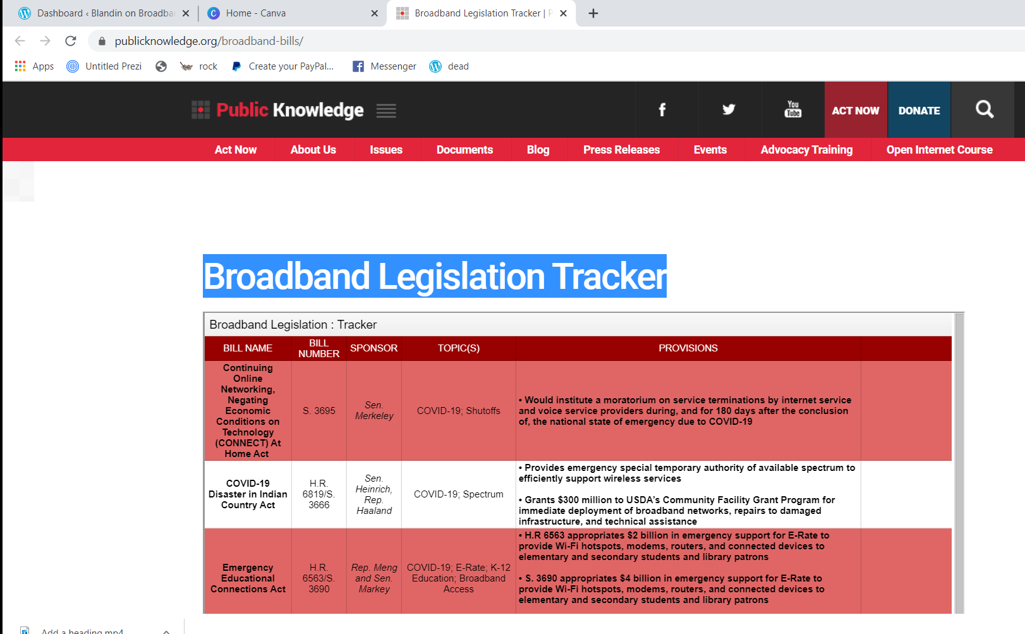Close the Home - Canva tab
This screenshot has width=1025, height=634.
tap(374, 13)
